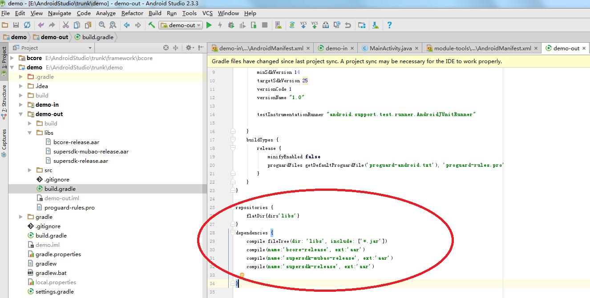The height and width of the screenshot is (298, 590).
Task: Click the Open folder toolbar icon
Action: 5,25
